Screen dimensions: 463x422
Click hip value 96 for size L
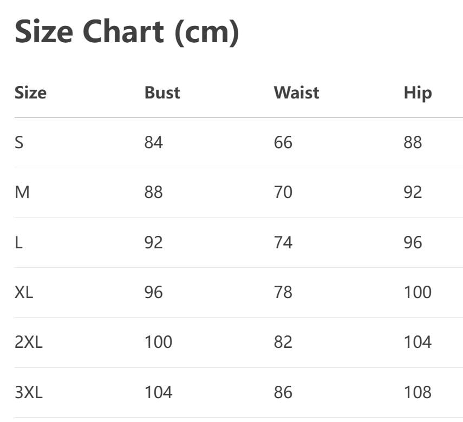(x=413, y=242)
